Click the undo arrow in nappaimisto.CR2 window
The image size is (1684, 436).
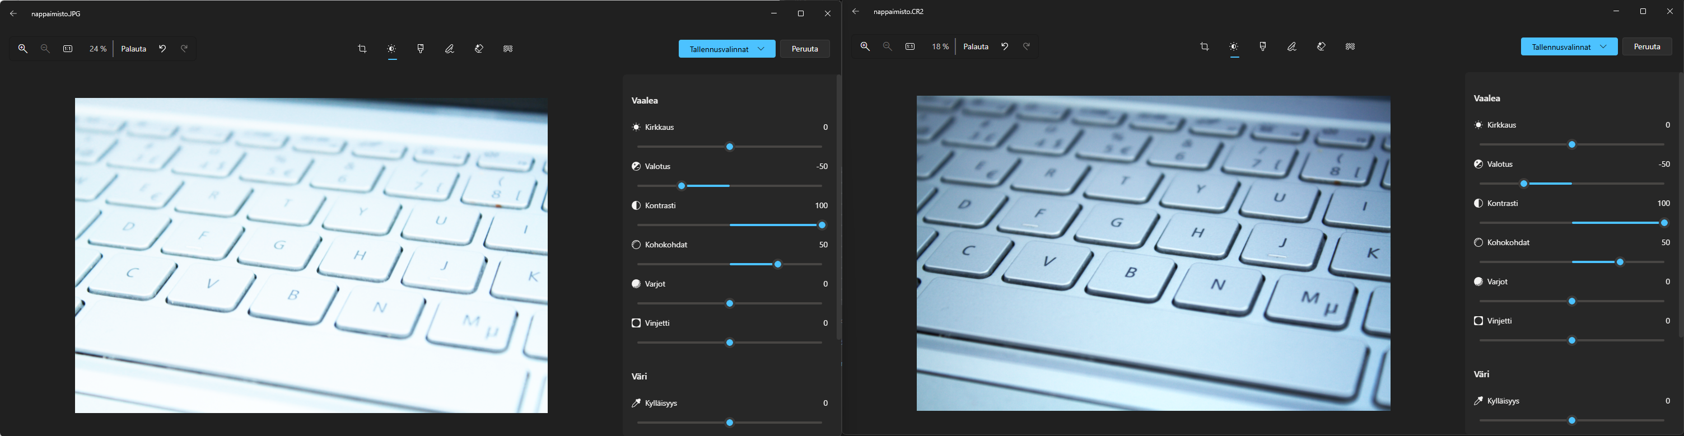tap(1005, 47)
